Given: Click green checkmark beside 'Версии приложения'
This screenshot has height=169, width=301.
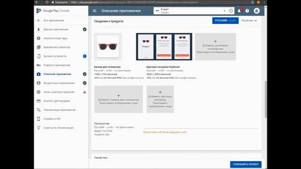Looking at the screenshot, I should pos(85,29).
